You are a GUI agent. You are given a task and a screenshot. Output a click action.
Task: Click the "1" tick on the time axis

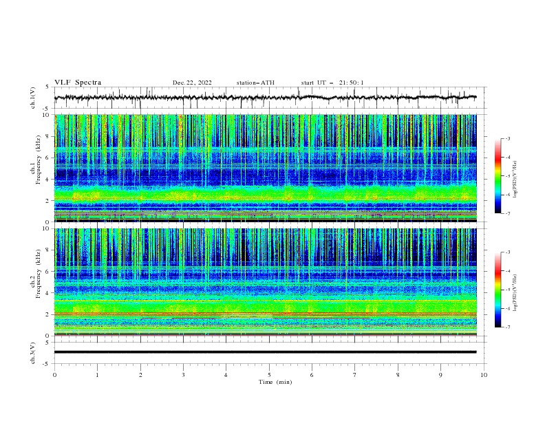click(97, 375)
